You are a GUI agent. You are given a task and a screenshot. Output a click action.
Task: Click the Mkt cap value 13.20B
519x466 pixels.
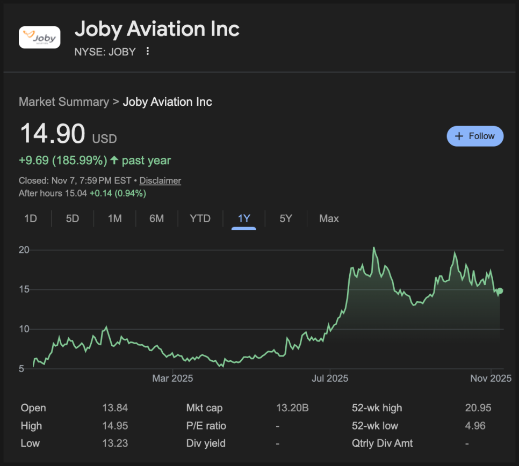[x=292, y=408]
